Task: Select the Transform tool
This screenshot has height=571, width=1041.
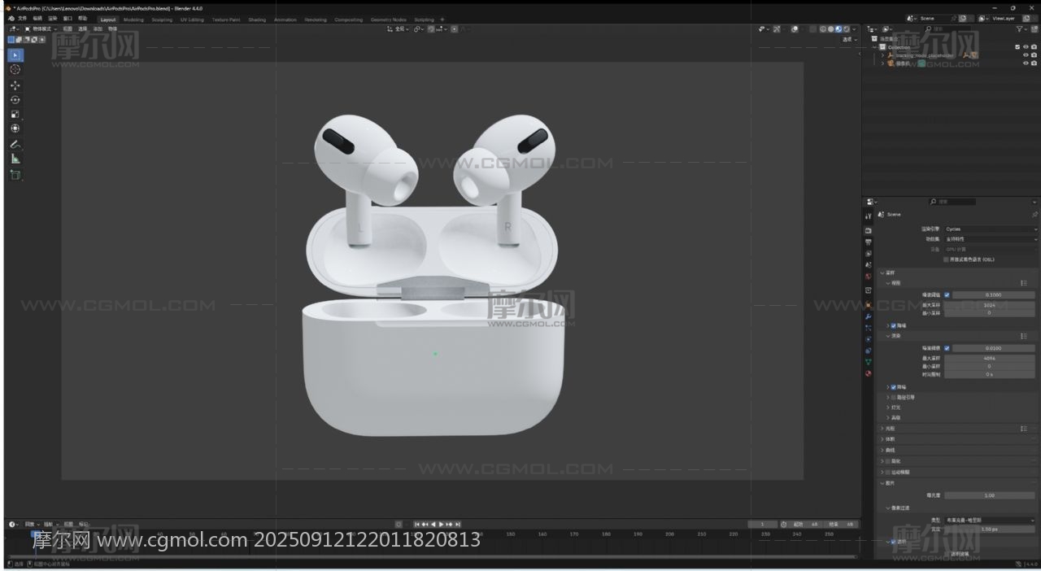Action: (x=15, y=129)
